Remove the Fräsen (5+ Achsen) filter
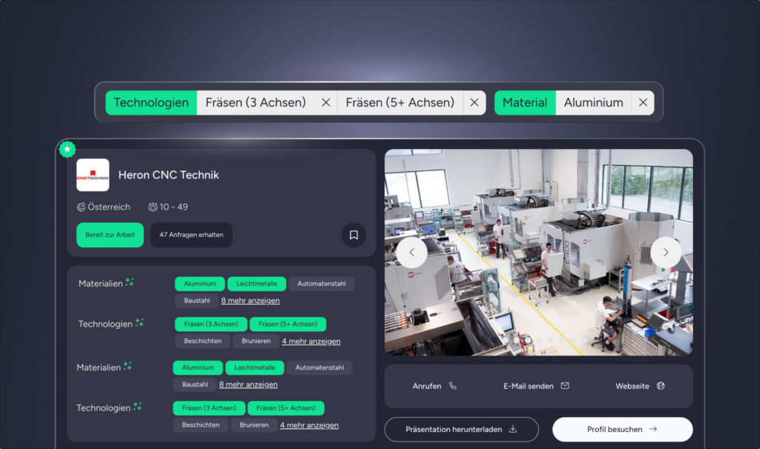 click(x=474, y=103)
